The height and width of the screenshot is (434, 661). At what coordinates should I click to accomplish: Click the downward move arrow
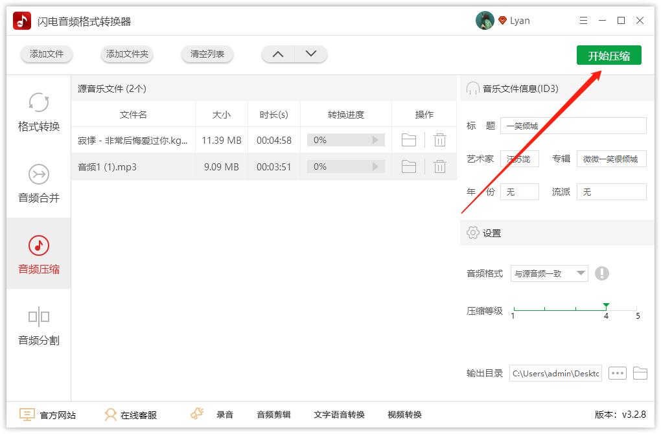310,54
